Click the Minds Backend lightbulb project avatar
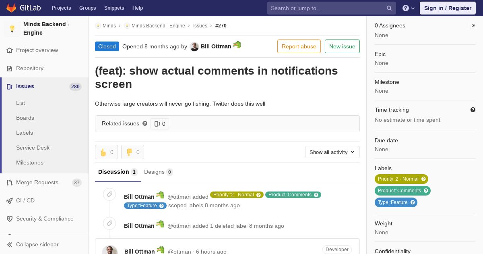The height and width of the screenshot is (254, 483). coord(12,29)
